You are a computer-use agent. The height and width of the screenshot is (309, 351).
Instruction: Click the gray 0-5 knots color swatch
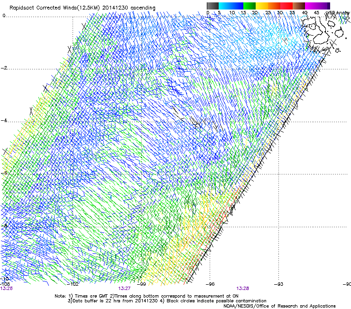click(212, 6)
